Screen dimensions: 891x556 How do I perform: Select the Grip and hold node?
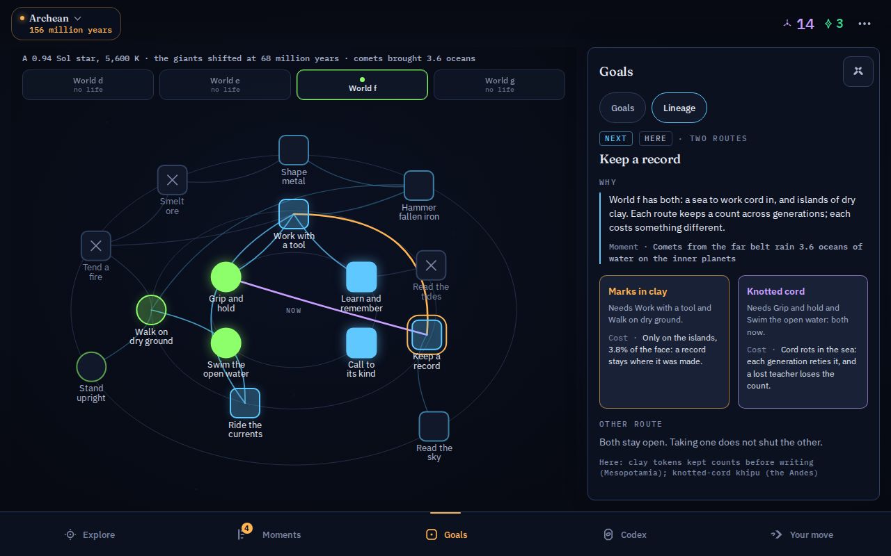point(226,277)
